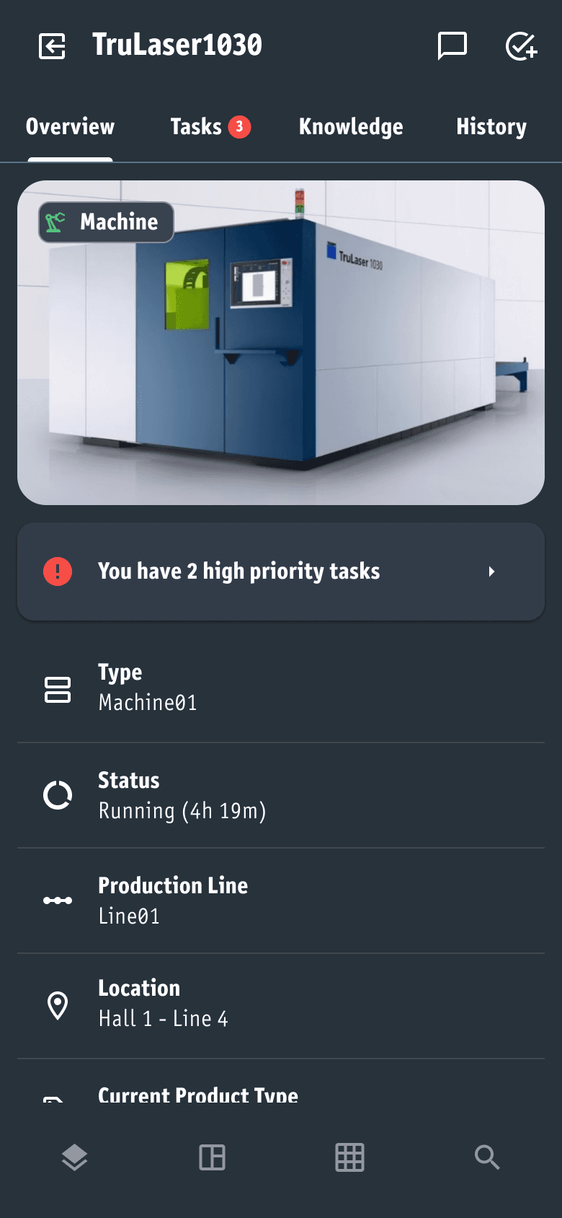The width and height of the screenshot is (562, 1218).
Task: Select the Overview tab
Action: [70, 126]
